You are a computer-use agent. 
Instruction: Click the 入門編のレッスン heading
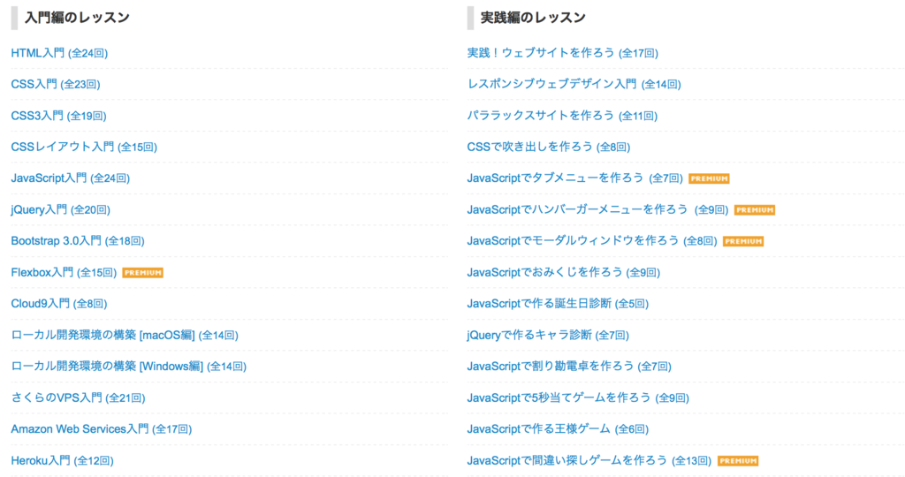(77, 18)
